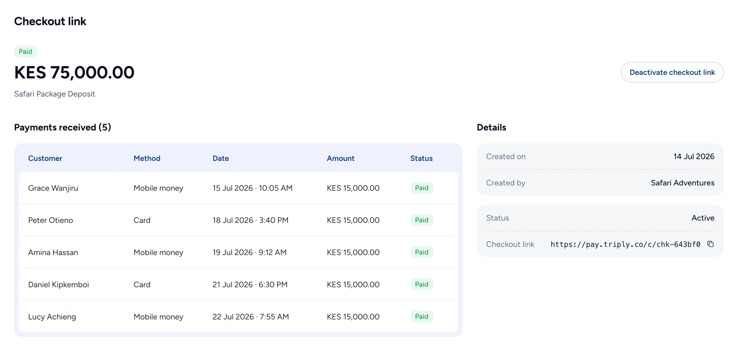The height and width of the screenshot is (344, 738).
Task: Click the Paid badge above total amount
Action: coord(25,51)
